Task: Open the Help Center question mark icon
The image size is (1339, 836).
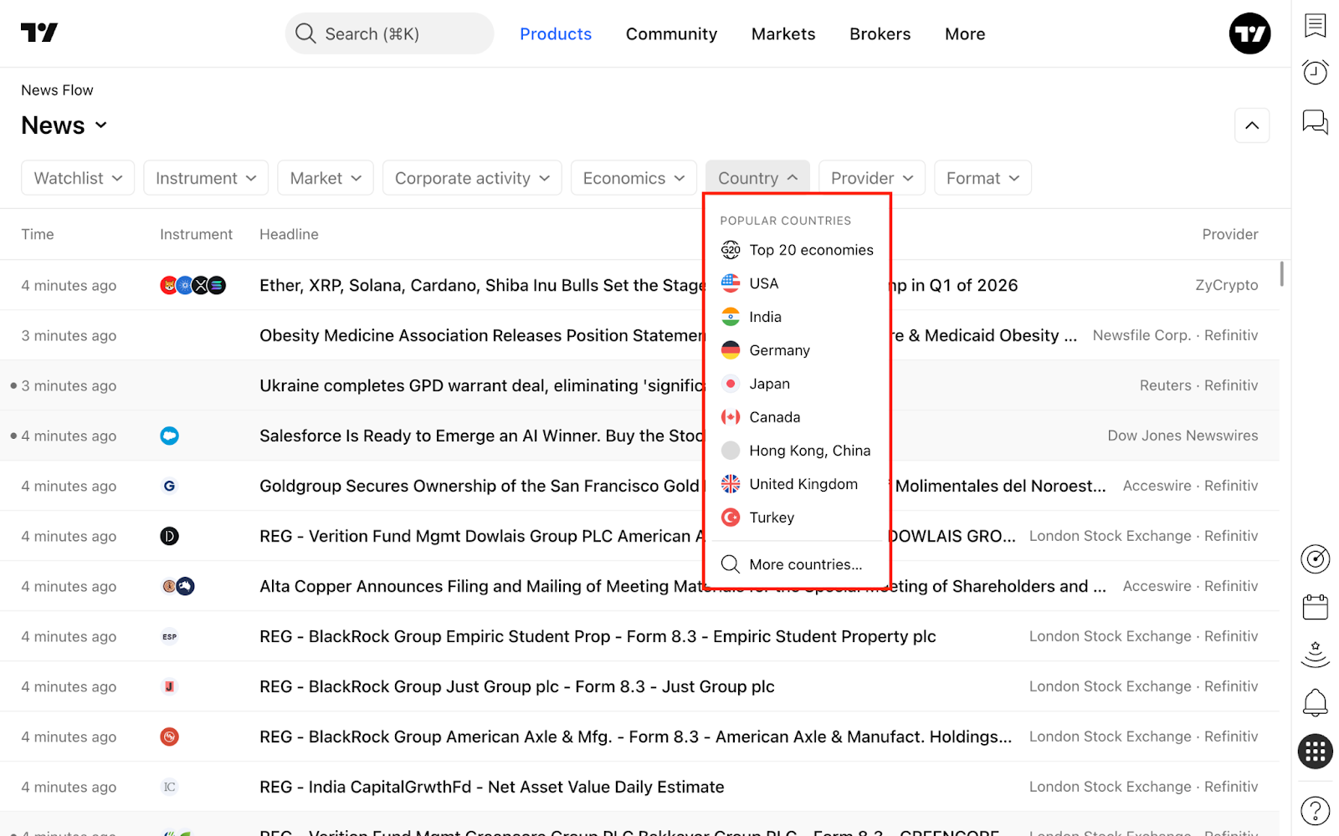Action: 1316,810
